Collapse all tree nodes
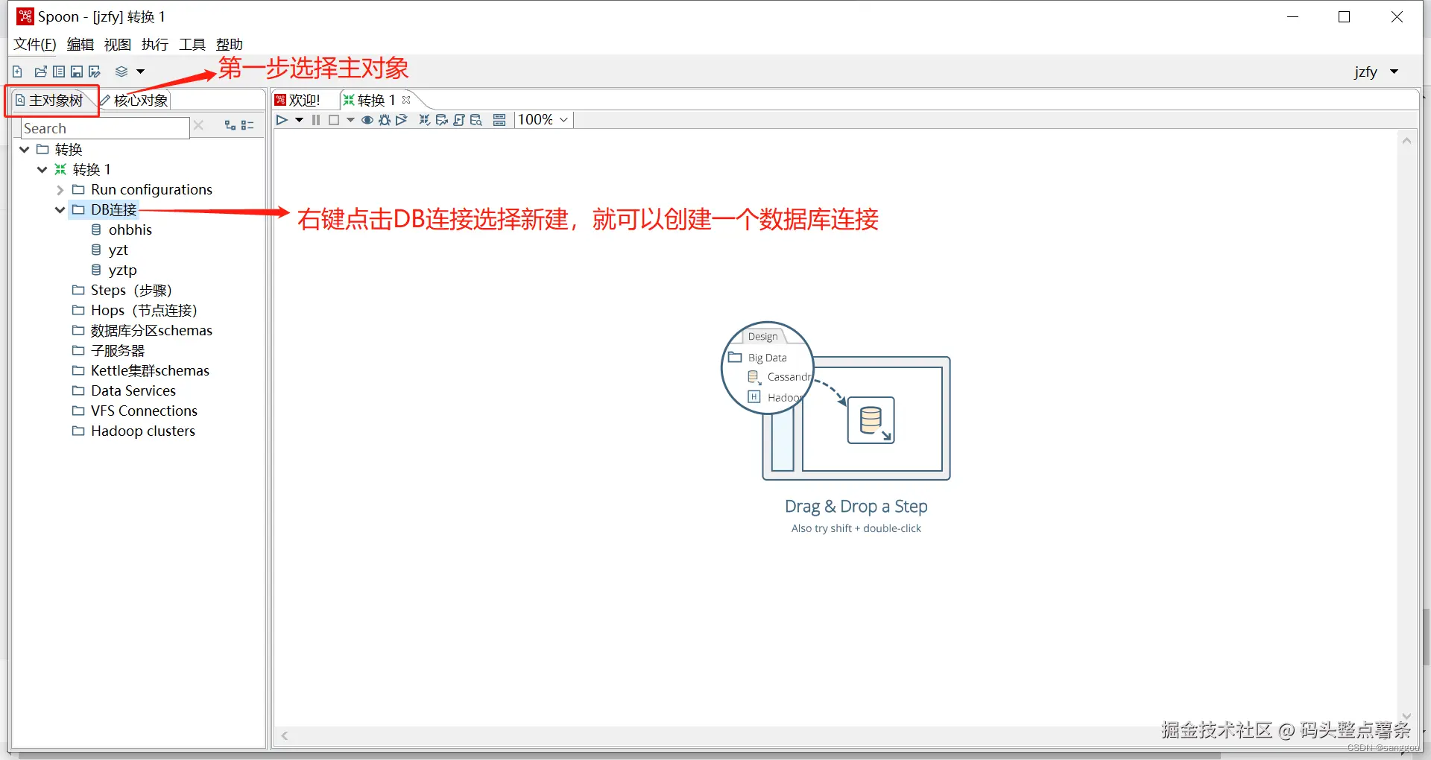The width and height of the screenshot is (1431, 760). [x=248, y=125]
